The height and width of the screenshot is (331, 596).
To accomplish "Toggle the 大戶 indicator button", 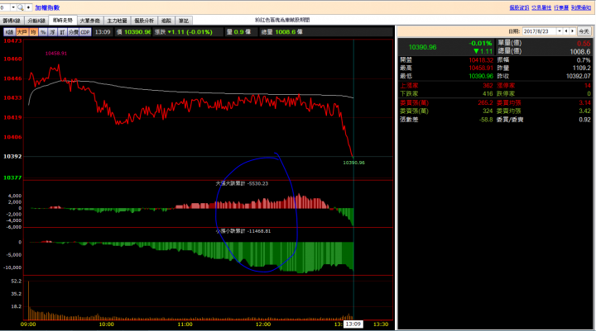I will pyautogui.click(x=22, y=32).
